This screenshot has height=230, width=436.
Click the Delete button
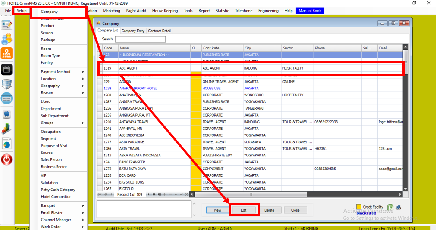point(269,210)
